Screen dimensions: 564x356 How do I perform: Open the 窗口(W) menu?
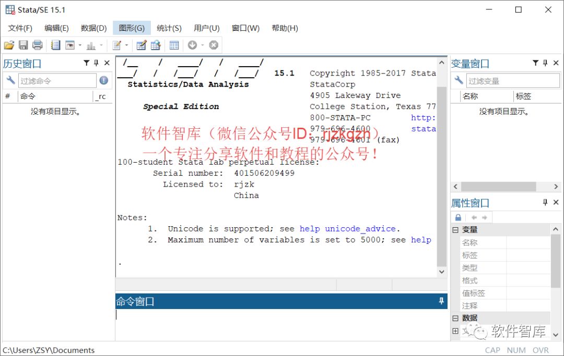tap(245, 28)
